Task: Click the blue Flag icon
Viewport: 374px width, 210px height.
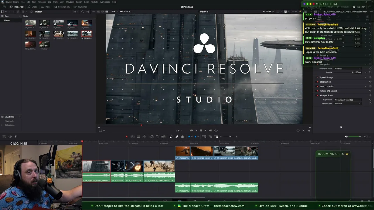Action: click(x=189, y=136)
